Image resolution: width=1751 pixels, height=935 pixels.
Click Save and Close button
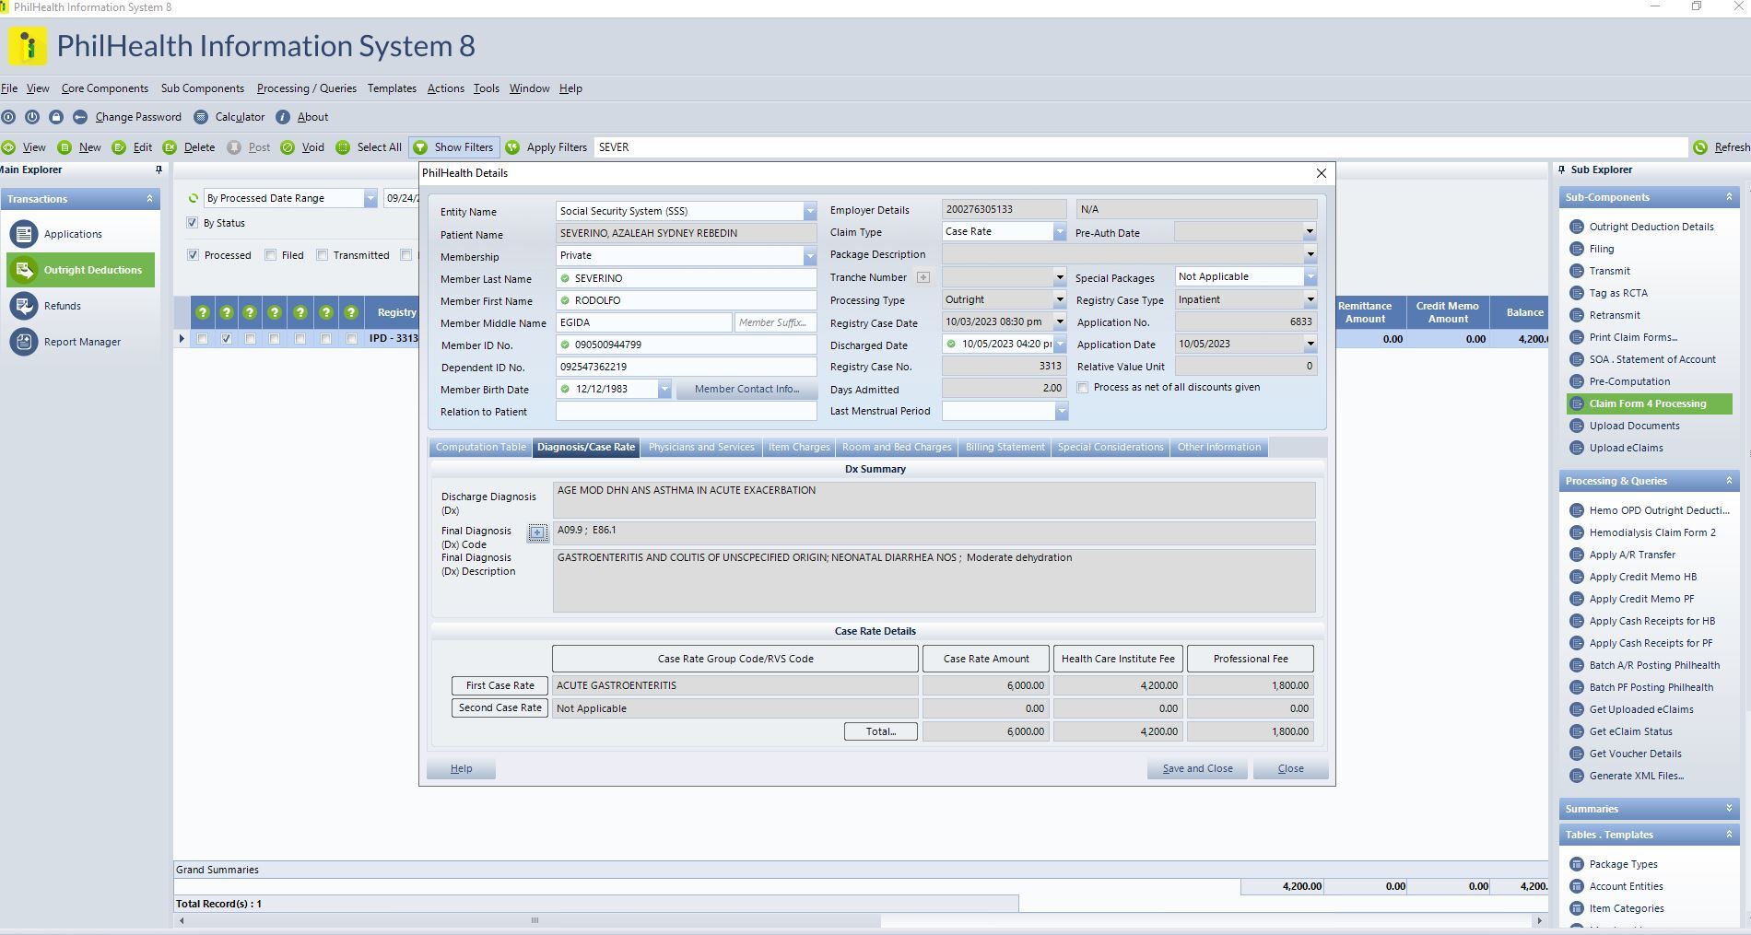(1197, 769)
